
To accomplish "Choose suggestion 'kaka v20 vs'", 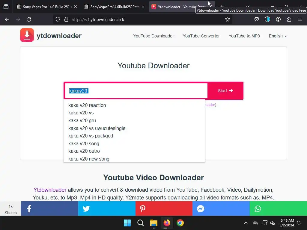I will tap(134, 113).
